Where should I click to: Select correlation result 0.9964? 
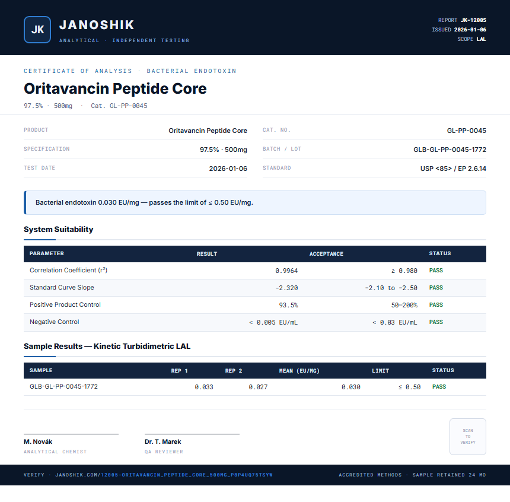tap(286, 271)
